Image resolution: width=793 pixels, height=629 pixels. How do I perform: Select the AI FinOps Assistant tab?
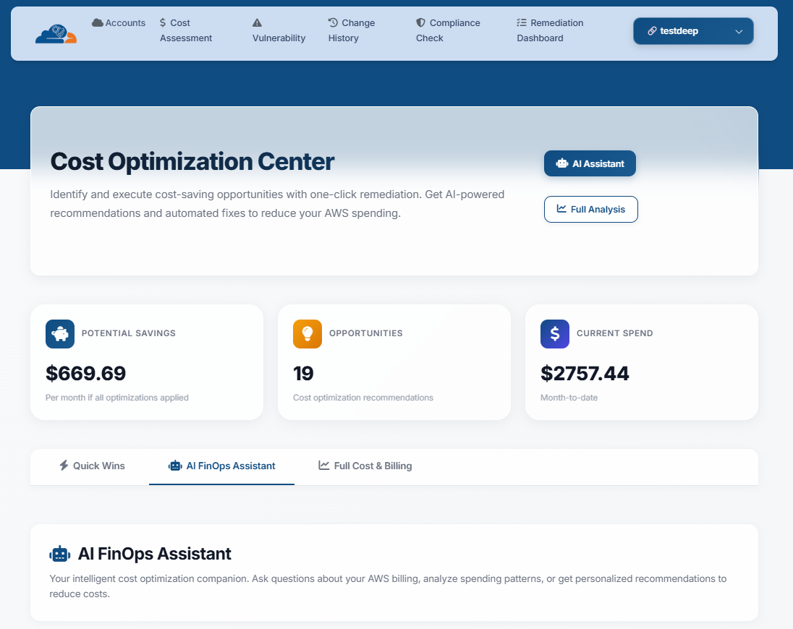pyautogui.click(x=221, y=466)
